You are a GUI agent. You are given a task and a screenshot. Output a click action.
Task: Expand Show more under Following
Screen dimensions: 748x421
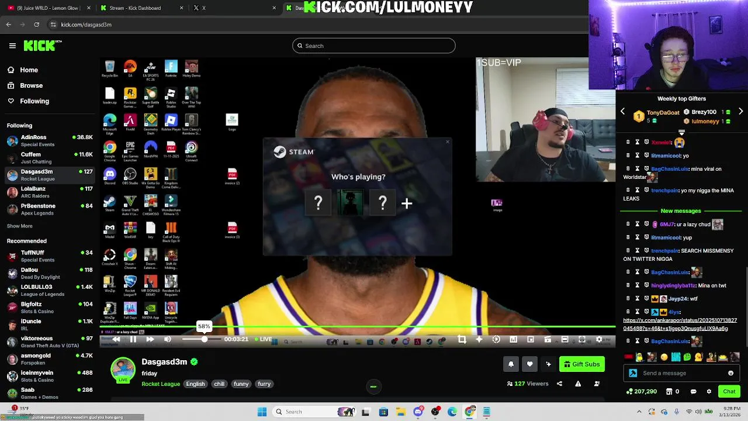click(x=20, y=226)
